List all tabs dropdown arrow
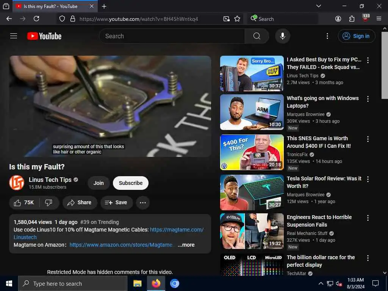 point(319,6)
